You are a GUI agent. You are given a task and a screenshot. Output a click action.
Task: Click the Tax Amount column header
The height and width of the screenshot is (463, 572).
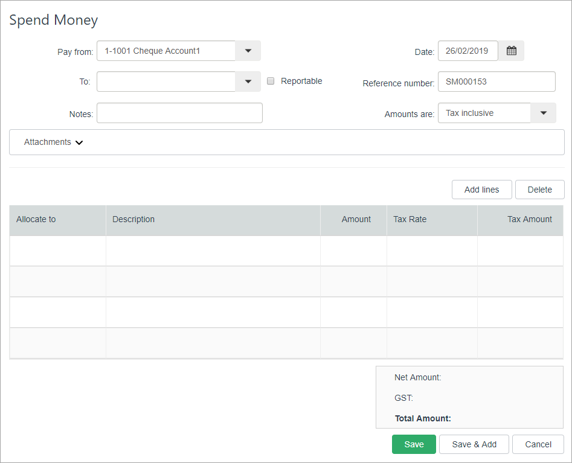(520, 220)
